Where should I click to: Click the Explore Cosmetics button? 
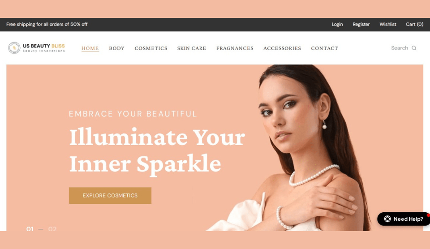[110, 196]
